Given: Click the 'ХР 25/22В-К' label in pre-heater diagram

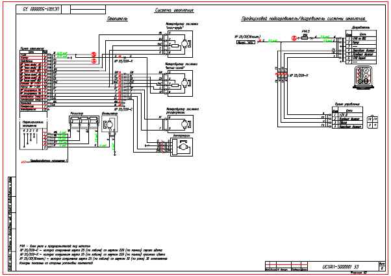Looking at the screenshot, I should (299, 75).
